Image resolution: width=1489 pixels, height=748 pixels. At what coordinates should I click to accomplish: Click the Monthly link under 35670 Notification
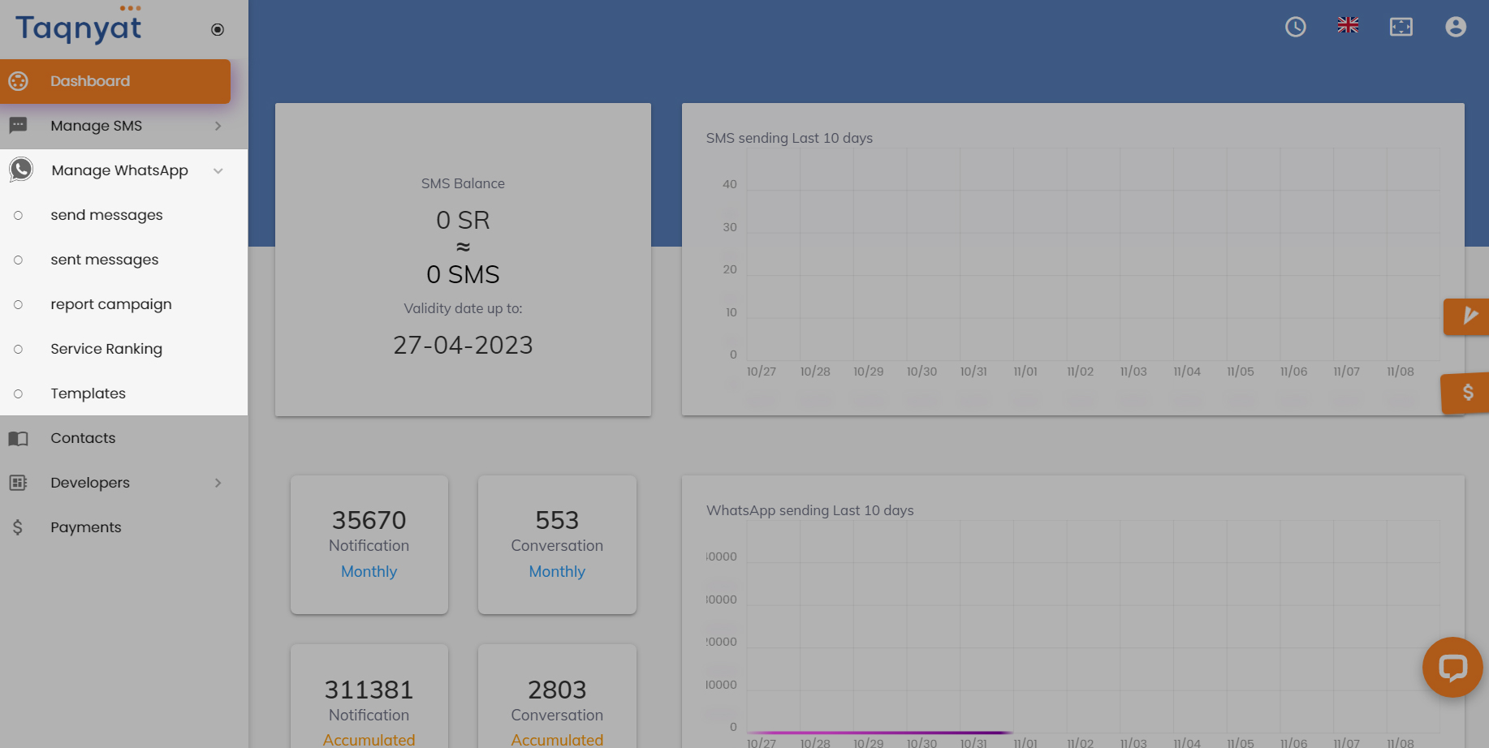(369, 571)
